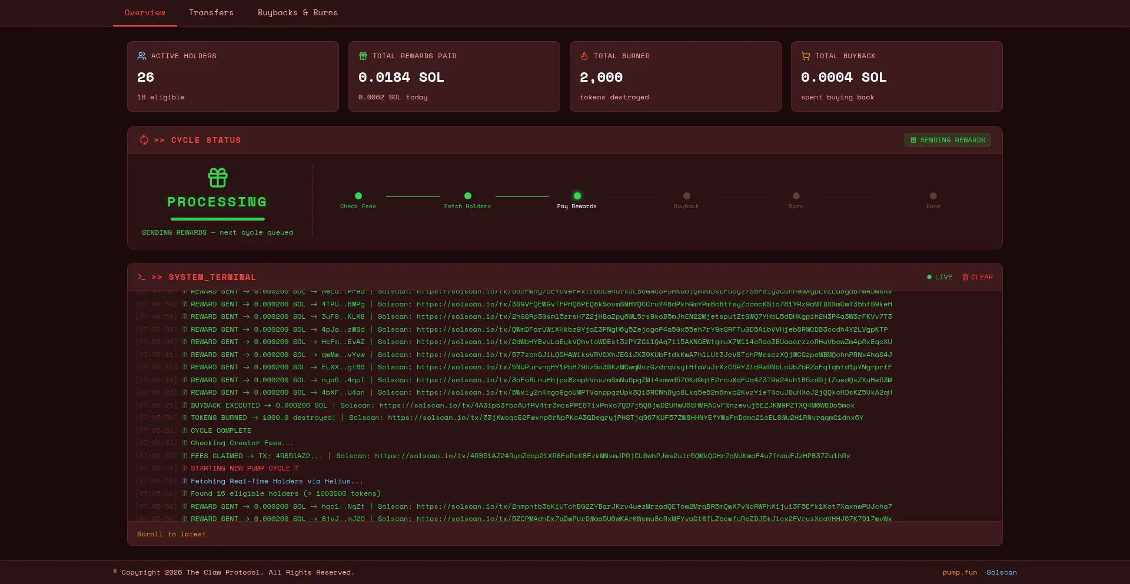Open Solscan link for reward to 3uF9..KLX8
1130x584 pixels.
654,316
